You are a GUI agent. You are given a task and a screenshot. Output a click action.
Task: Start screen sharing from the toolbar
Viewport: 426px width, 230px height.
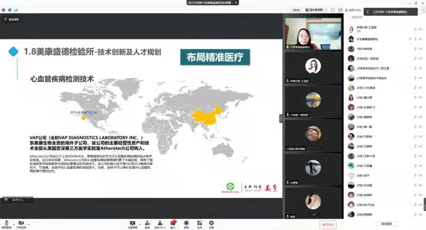(133, 224)
